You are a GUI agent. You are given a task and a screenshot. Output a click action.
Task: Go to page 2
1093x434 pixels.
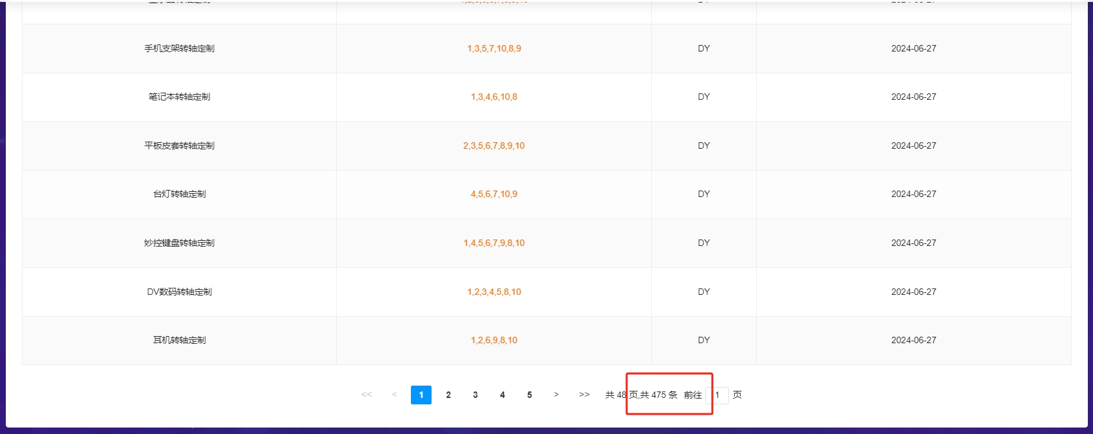pyautogui.click(x=448, y=395)
